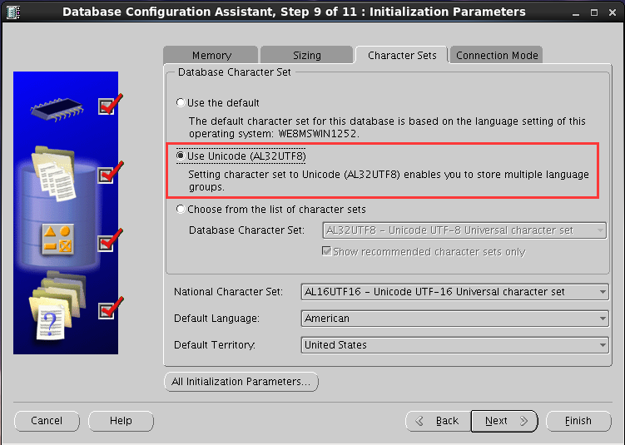
Task: Select Choose from the list of character sets
Action: (181, 209)
